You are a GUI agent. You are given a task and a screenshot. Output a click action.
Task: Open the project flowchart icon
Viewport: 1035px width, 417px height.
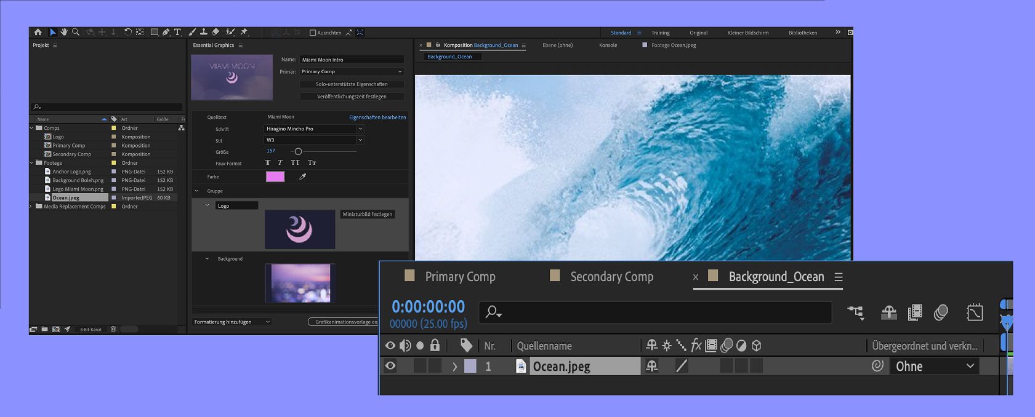click(x=181, y=128)
